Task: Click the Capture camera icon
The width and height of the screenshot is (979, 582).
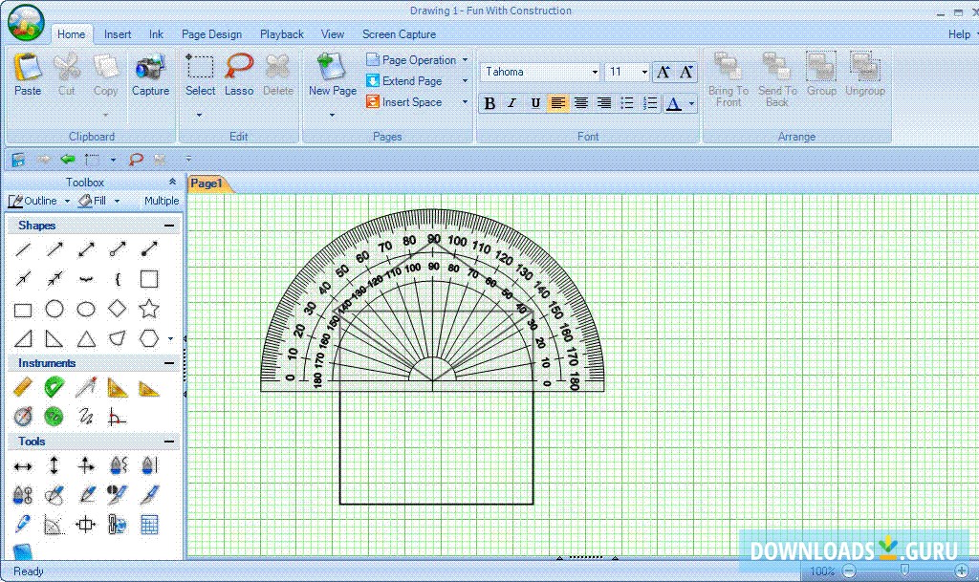Action: point(150,67)
